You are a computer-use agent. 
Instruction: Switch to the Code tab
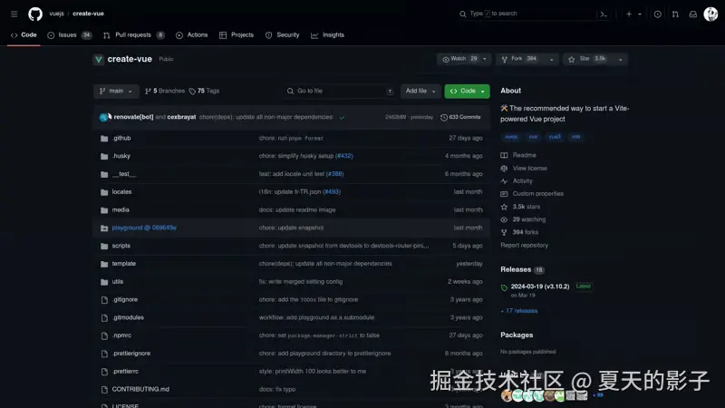24,35
